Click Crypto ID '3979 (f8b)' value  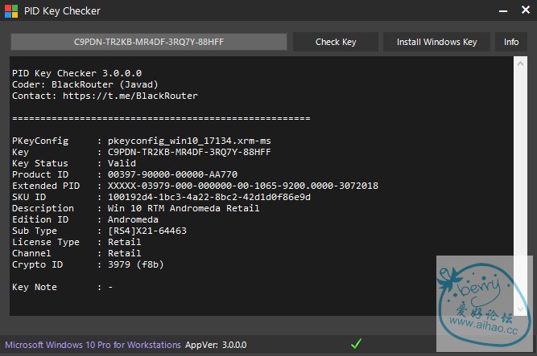click(x=136, y=264)
